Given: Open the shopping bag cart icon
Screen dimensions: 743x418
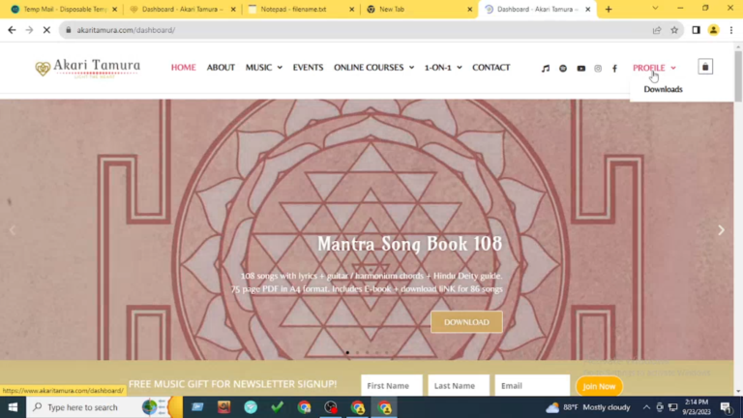Looking at the screenshot, I should click(x=705, y=67).
